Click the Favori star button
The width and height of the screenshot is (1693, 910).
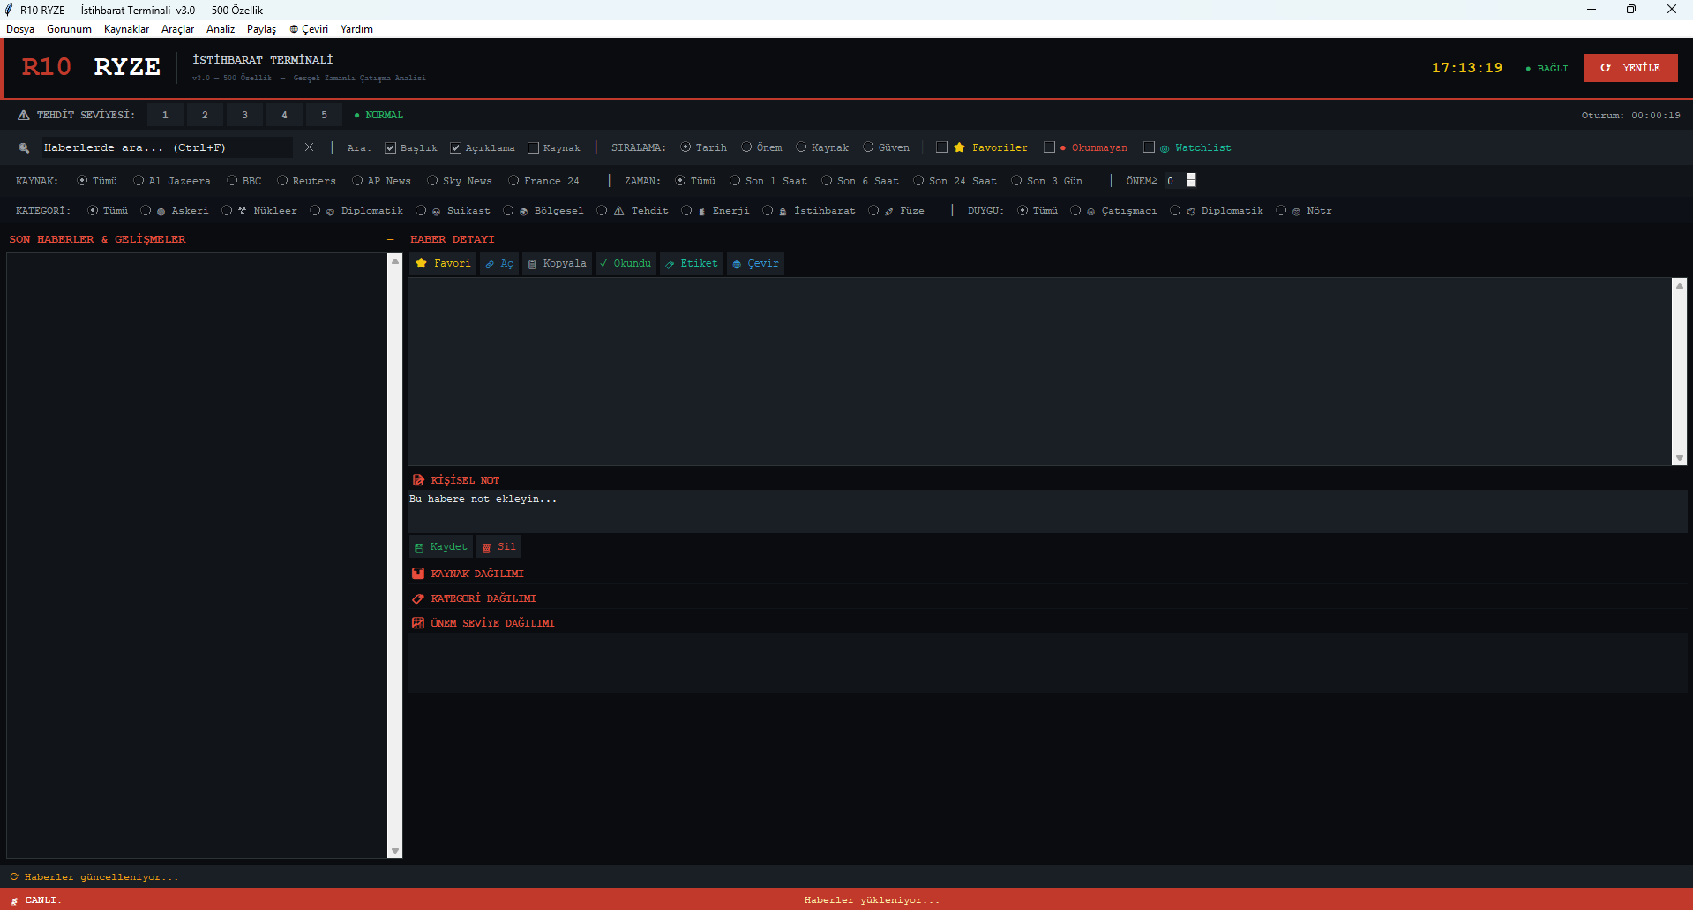click(x=443, y=263)
